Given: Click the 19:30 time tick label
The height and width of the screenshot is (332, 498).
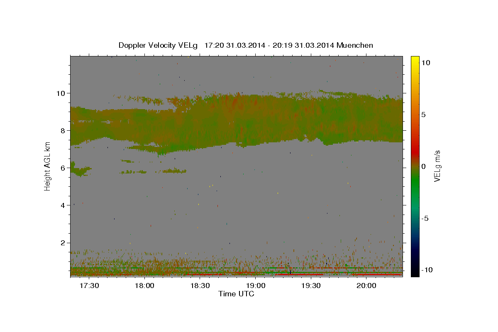Looking at the screenshot, I should (x=311, y=286).
